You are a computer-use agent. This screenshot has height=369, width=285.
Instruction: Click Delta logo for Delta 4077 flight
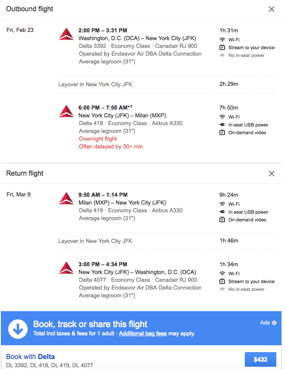[x=66, y=268]
